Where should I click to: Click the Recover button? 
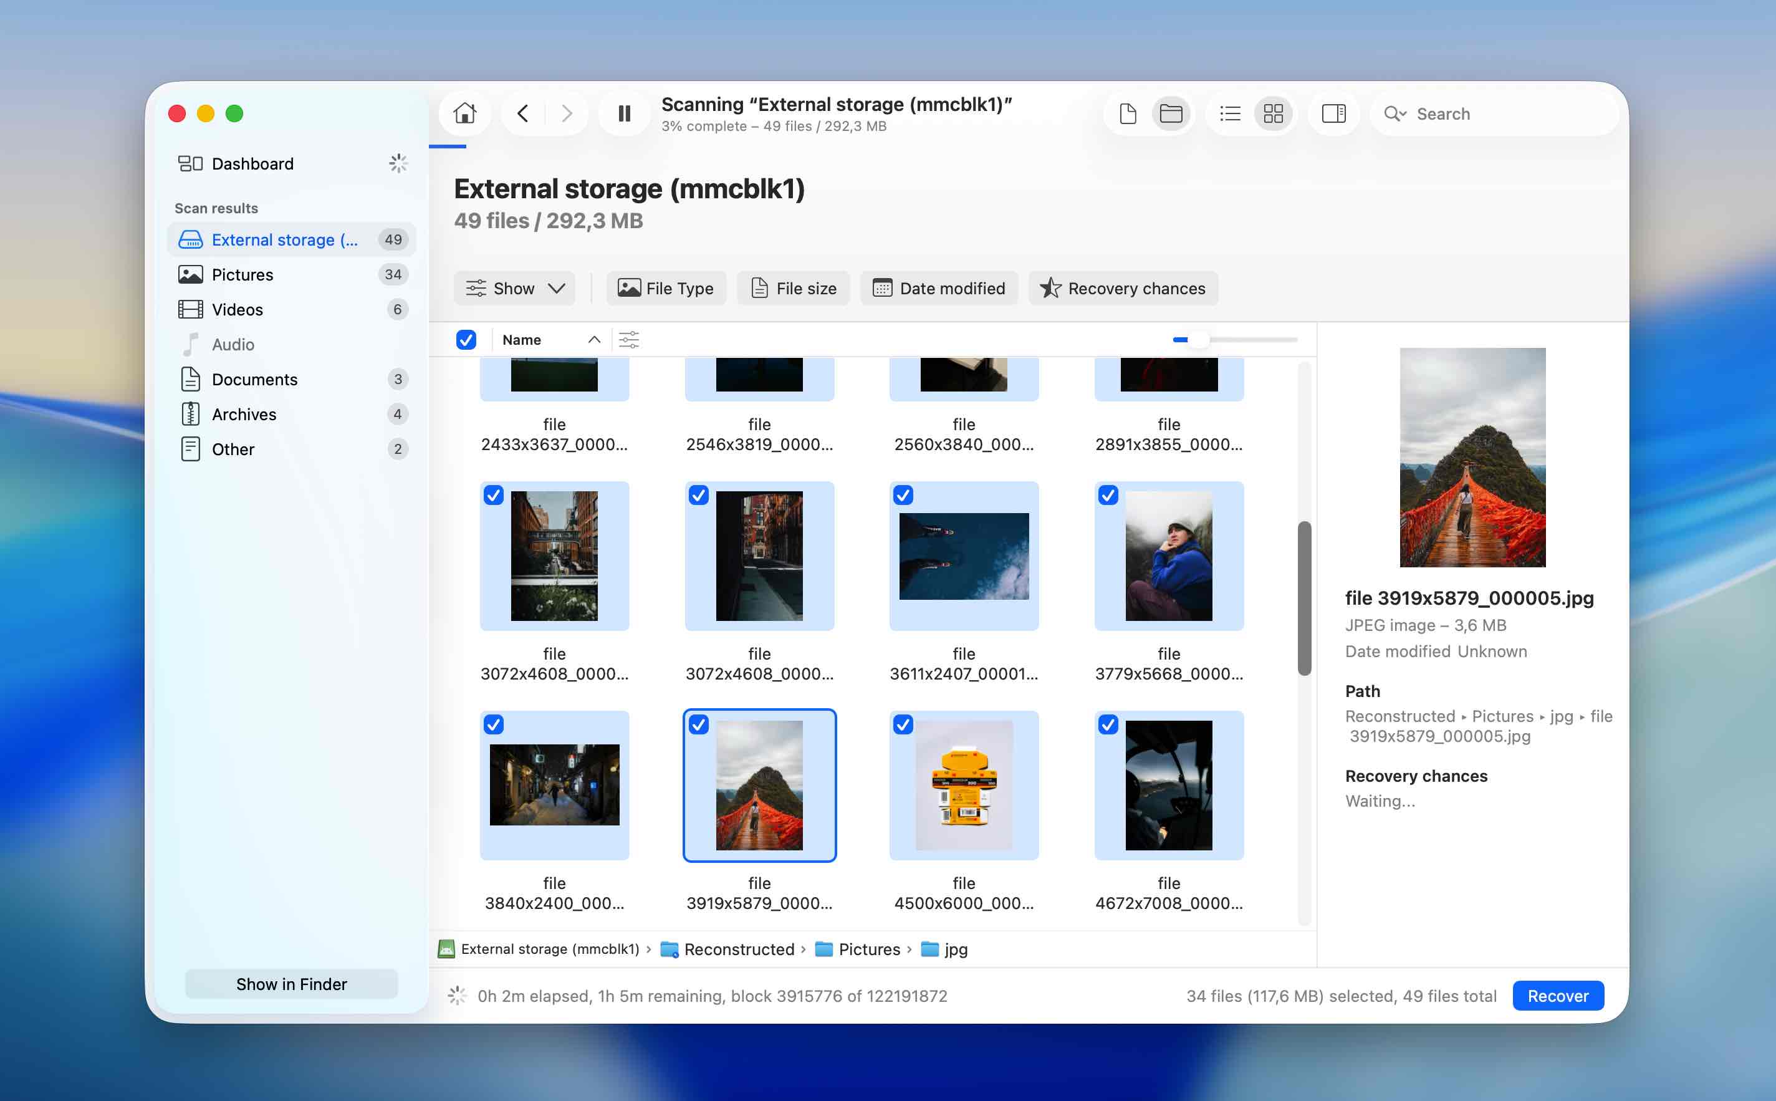pyautogui.click(x=1558, y=996)
